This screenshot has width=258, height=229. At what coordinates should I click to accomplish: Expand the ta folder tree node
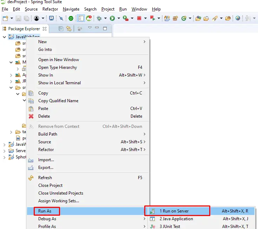click(x=11, y=132)
